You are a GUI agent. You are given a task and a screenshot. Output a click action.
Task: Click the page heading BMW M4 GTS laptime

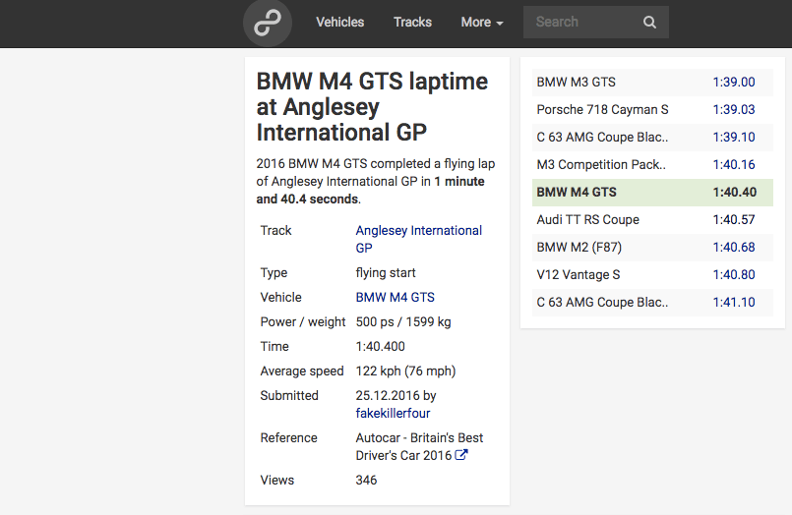click(372, 106)
